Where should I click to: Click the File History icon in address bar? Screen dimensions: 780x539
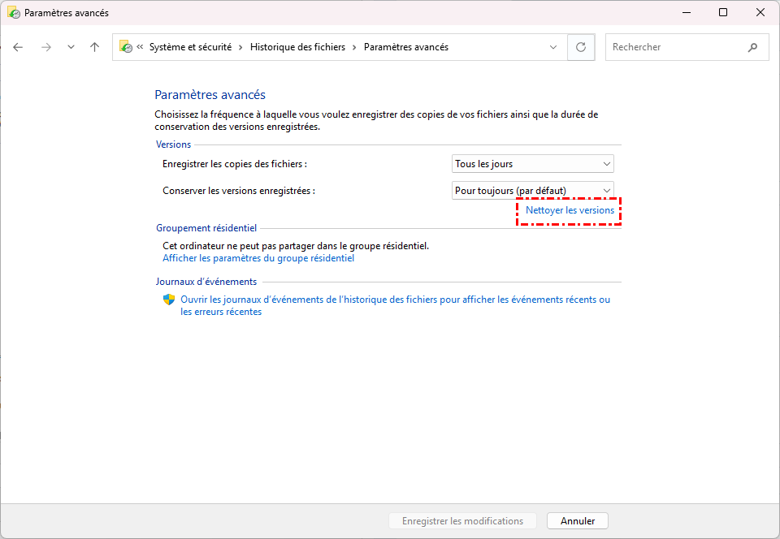tap(126, 47)
